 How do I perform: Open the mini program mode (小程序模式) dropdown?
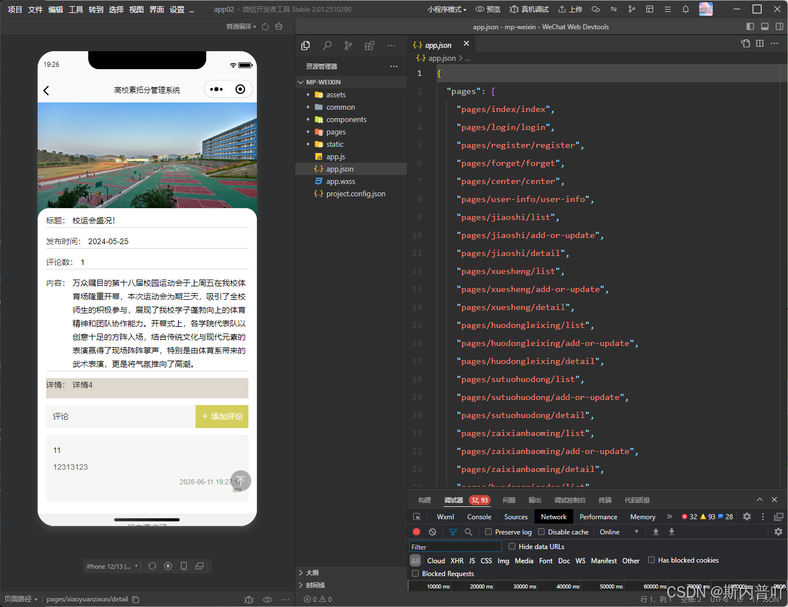point(447,9)
